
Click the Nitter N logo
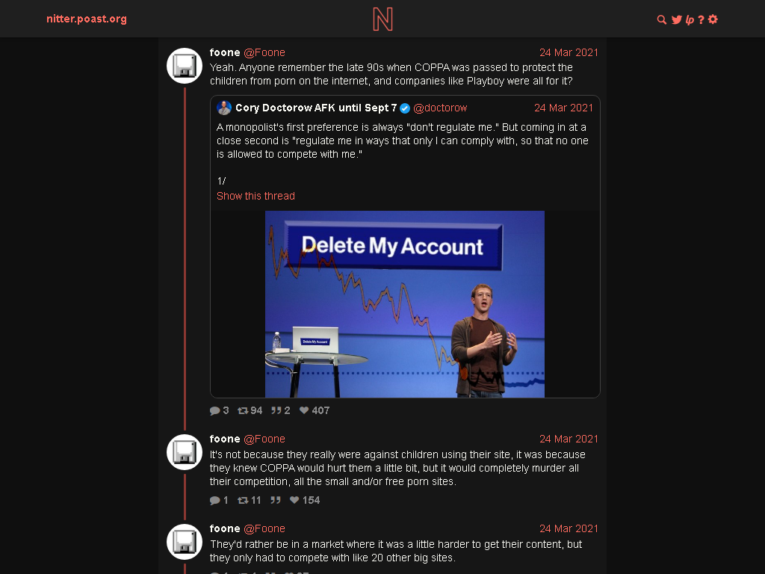click(x=382, y=19)
